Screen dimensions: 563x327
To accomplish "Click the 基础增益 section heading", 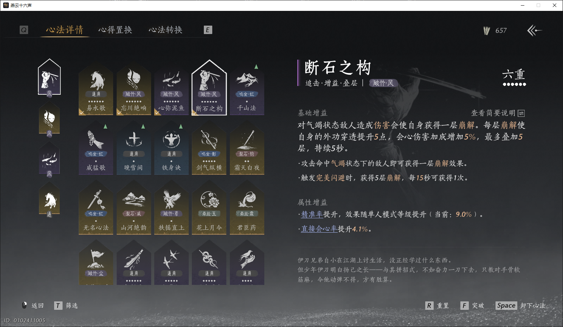I will coord(312,113).
